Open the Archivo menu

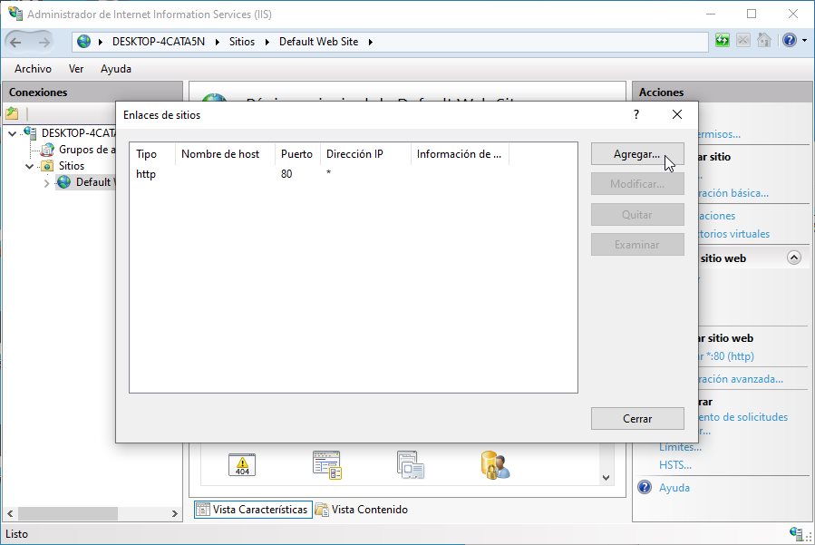click(x=34, y=69)
